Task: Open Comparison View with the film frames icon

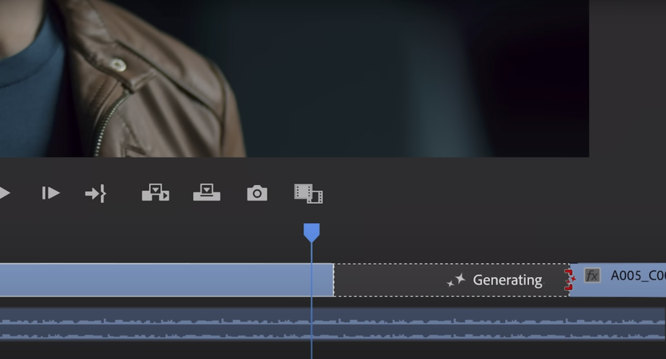Action: pos(308,193)
